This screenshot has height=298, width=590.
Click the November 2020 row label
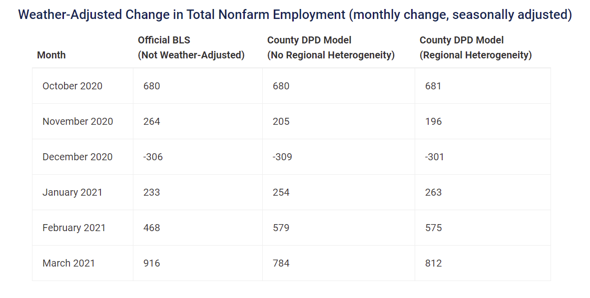pos(77,121)
